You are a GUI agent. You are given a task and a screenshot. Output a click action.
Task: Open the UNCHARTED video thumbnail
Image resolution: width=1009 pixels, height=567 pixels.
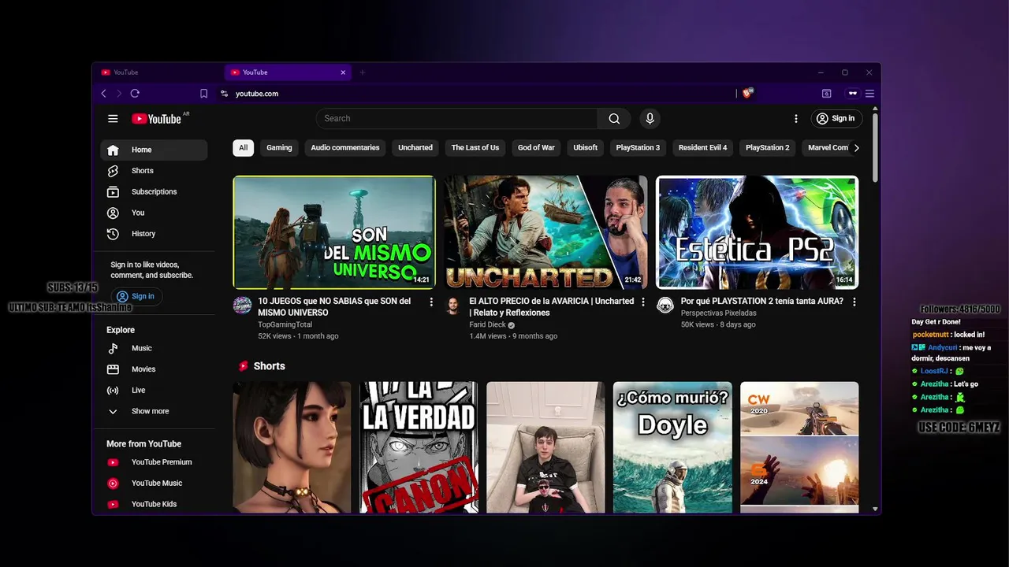pos(545,232)
